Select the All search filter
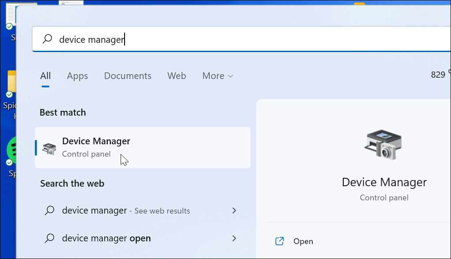This screenshot has width=451, height=259. pyautogui.click(x=45, y=76)
